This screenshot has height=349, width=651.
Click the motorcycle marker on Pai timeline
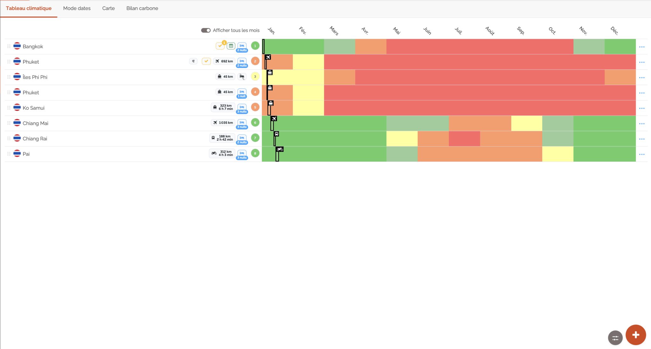(x=280, y=149)
